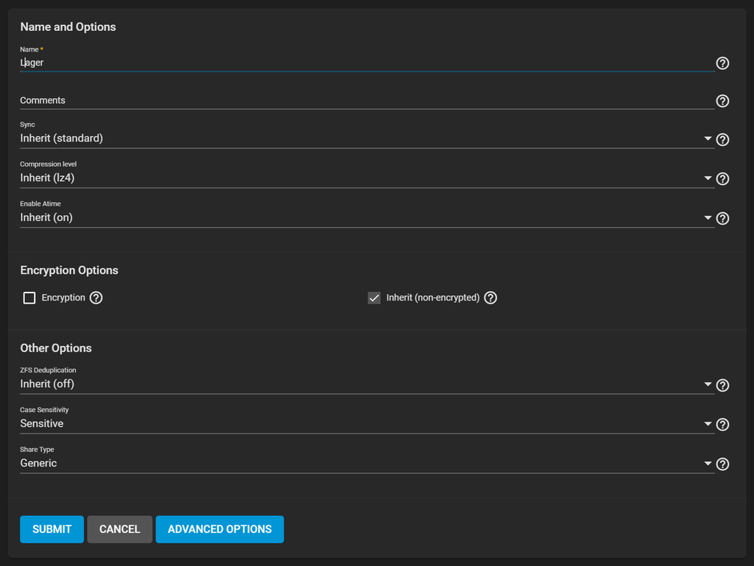Viewport: 754px width, 566px height.
Task: Click ZFS Deduplication help icon
Action: 722,385
